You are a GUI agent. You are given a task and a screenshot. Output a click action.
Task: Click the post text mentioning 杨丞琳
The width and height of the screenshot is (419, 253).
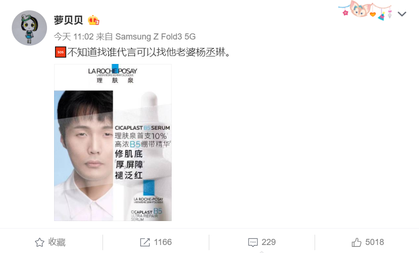click(x=149, y=52)
